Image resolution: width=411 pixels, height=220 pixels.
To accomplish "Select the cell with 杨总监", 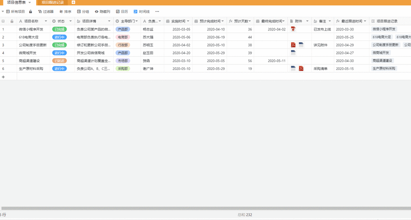I will (x=152, y=29).
